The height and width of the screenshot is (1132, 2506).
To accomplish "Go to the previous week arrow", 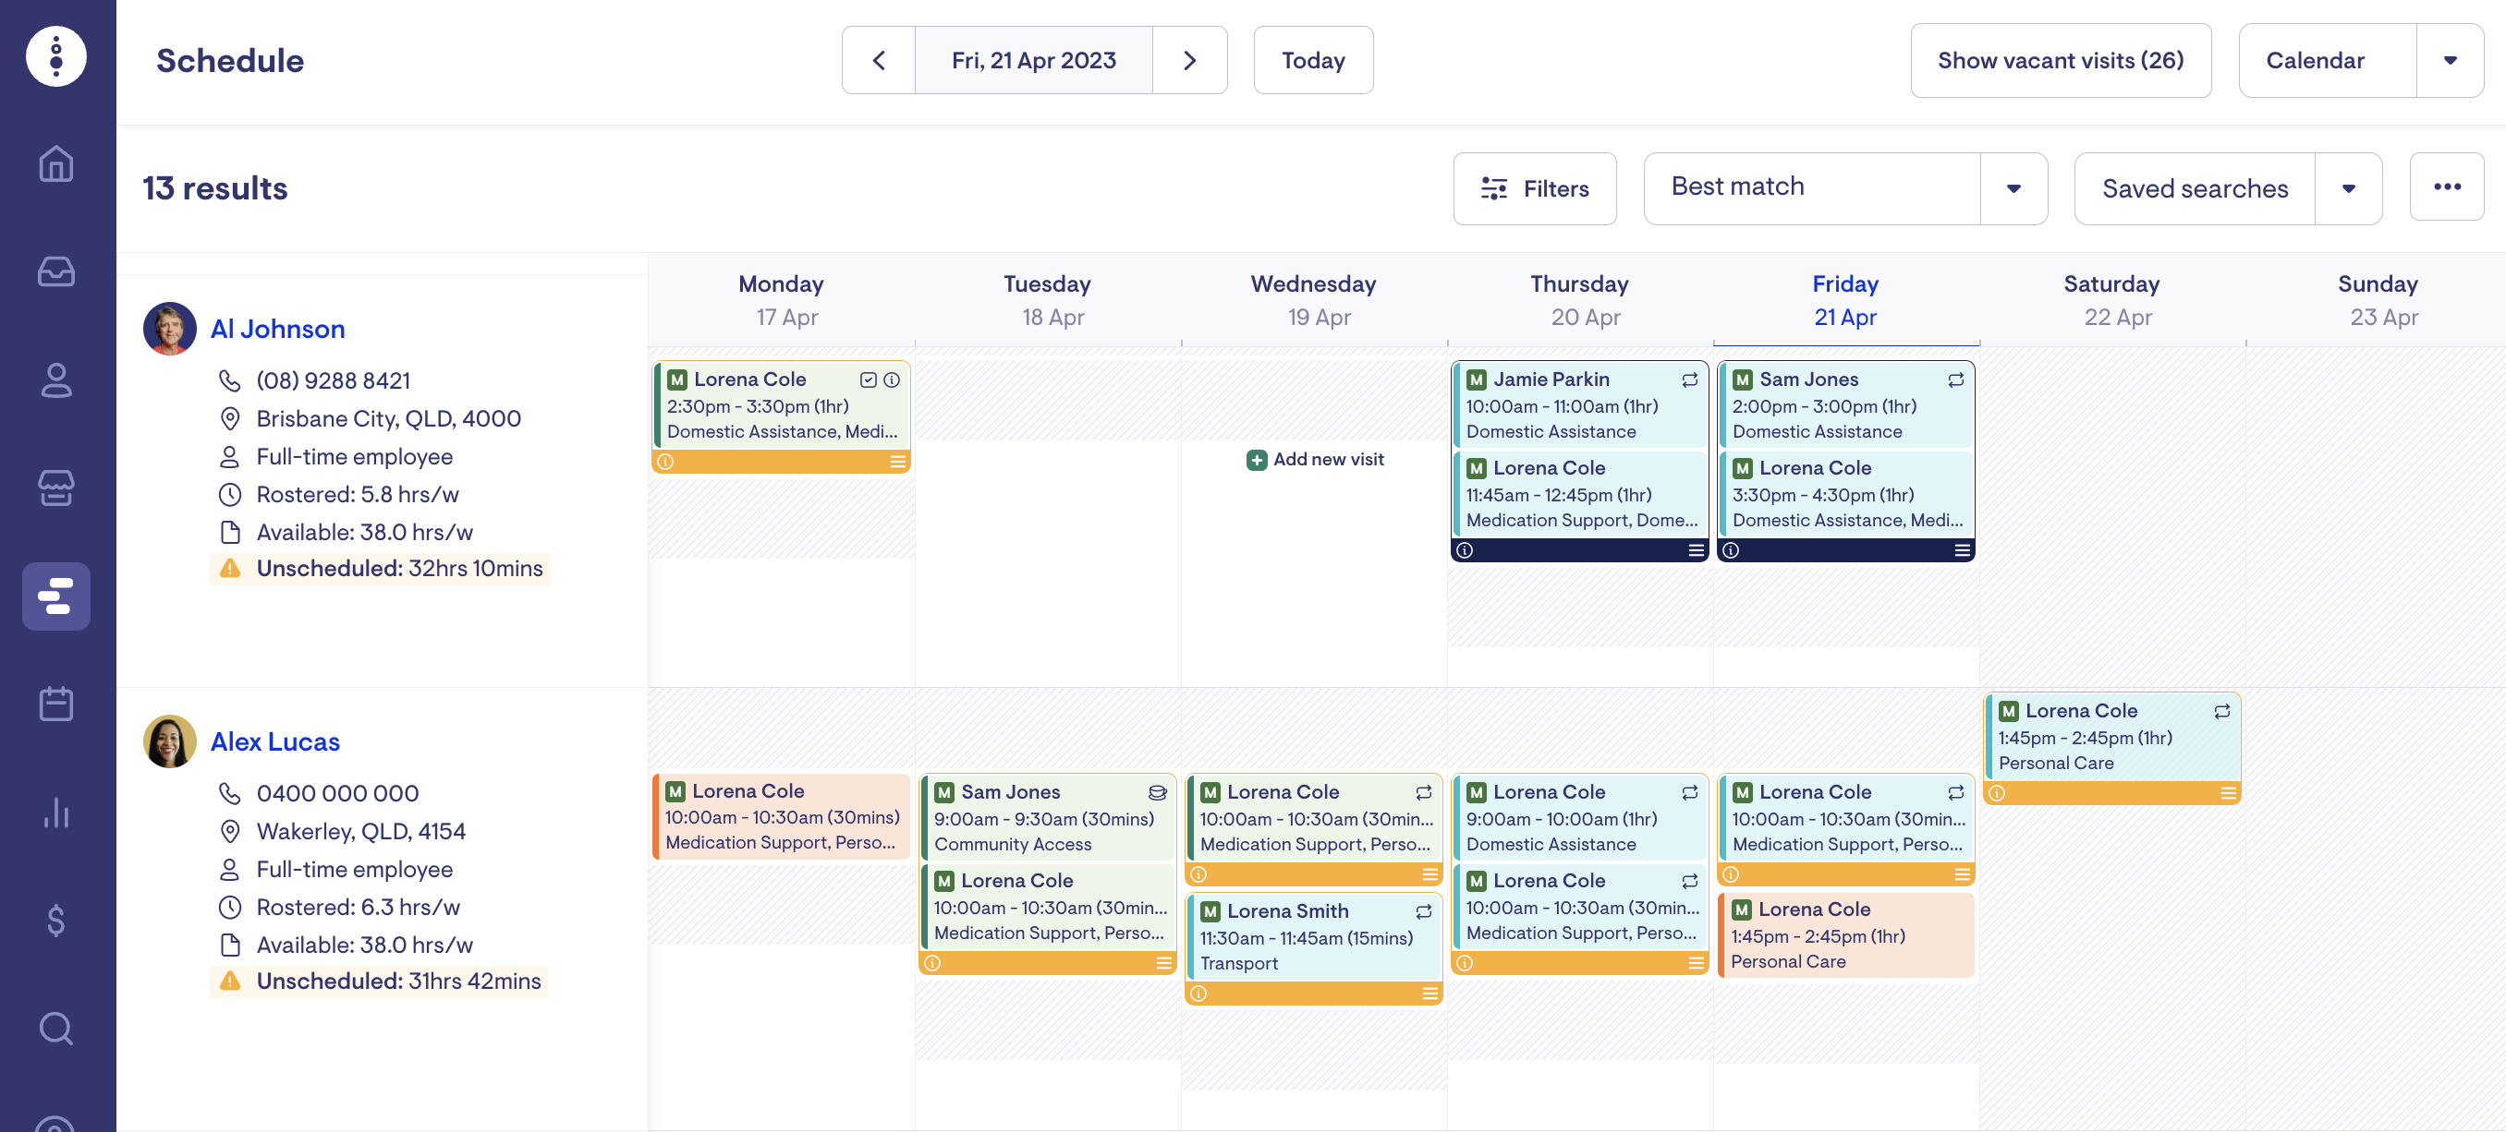I will point(879,60).
